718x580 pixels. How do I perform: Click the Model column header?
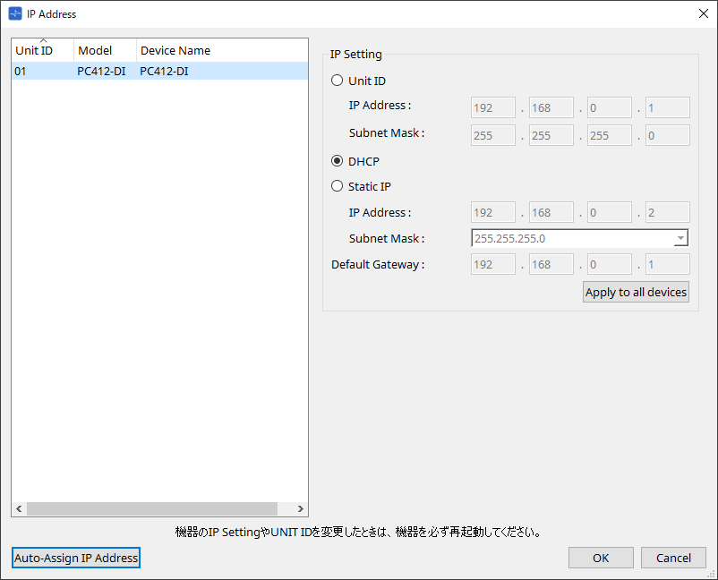pyautogui.click(x=97, y=50)
